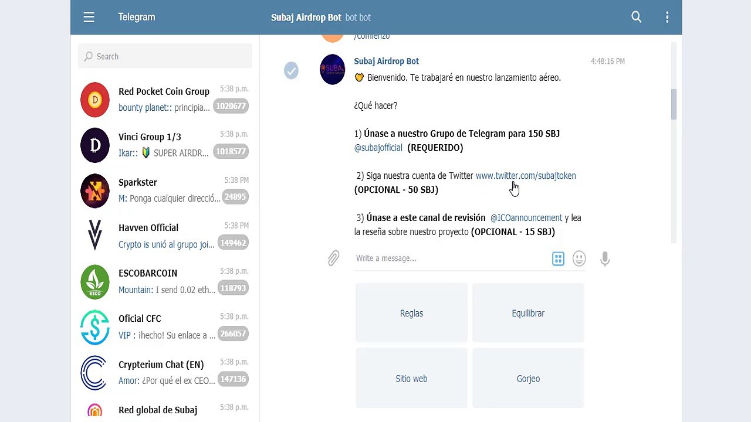Click the 149462 unread badge

pos(233,243)
